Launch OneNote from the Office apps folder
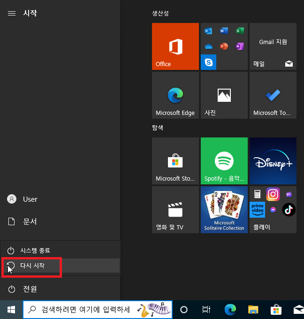The width and height of the screenshot is (304, 319). click(240, 46)
